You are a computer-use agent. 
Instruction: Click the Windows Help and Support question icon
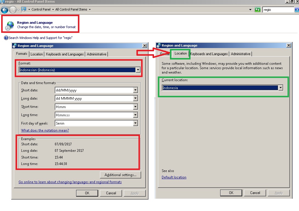[x=6, y=38]
